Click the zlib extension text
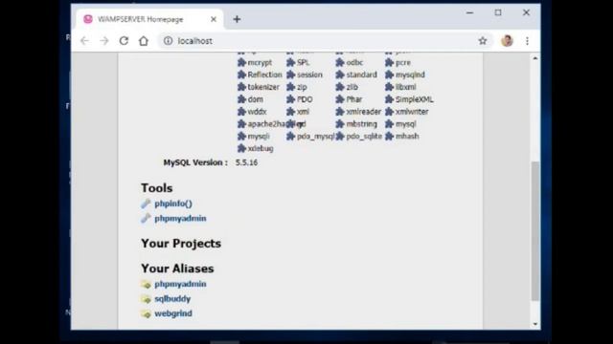Viewport: 613px width, 344px height. click(352, 87)
